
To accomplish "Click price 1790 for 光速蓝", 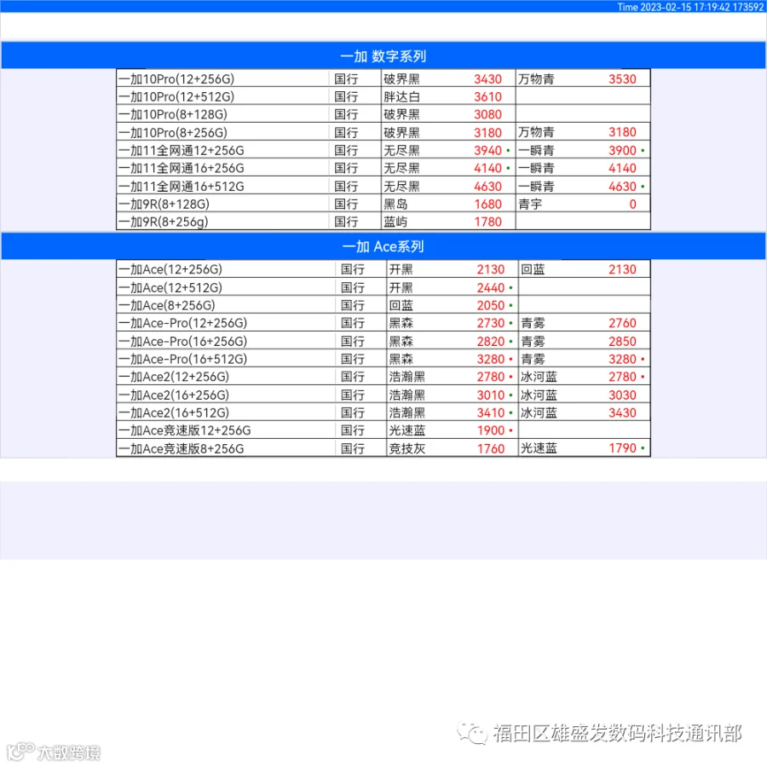I will tap(622, 447).
